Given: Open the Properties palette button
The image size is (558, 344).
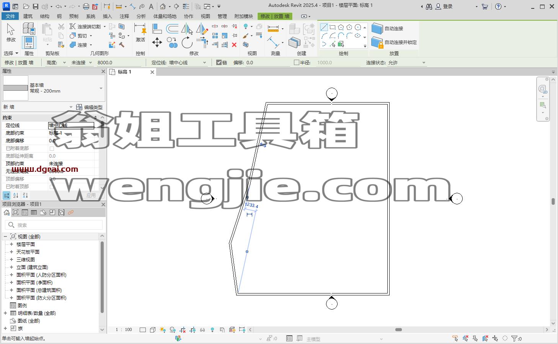Looking at the screenshot, I should tap(29, 42).
